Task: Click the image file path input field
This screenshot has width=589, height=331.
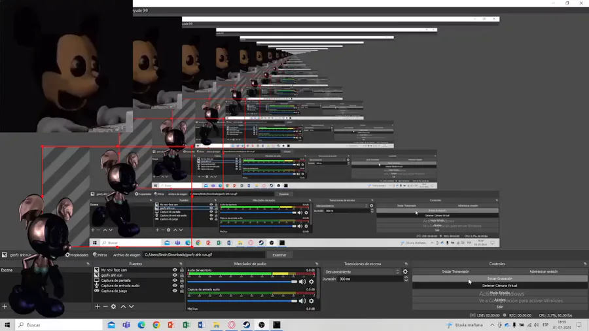Action: (204, 255)
